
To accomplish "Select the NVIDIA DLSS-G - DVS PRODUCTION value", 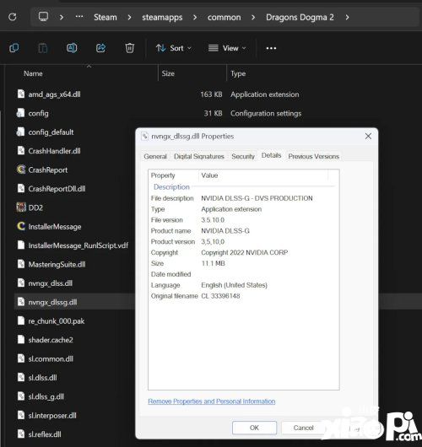I will tap(257, 198).
